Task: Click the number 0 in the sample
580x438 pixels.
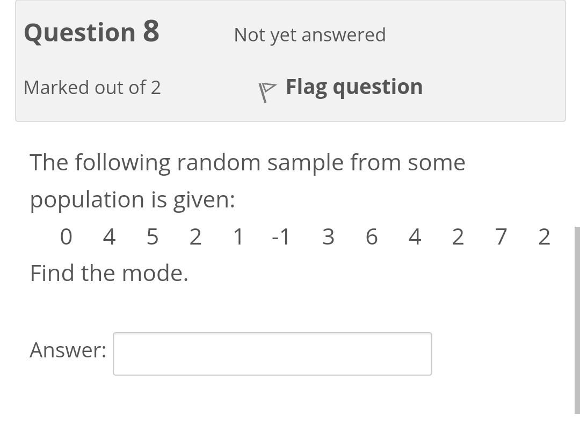Action: tap(66, 236)
